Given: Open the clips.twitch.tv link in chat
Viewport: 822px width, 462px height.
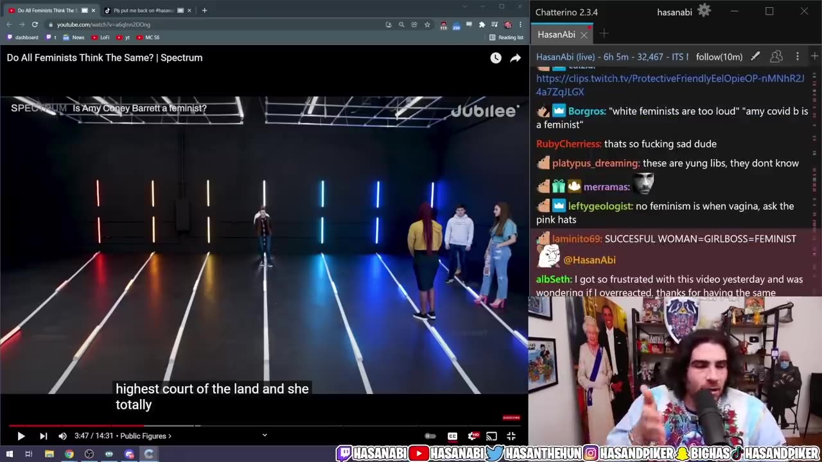Looking at the screenshot, I should [670, 85].
